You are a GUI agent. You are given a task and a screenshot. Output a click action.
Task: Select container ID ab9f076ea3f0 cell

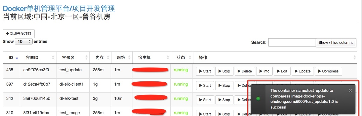(x=38, y=71)
